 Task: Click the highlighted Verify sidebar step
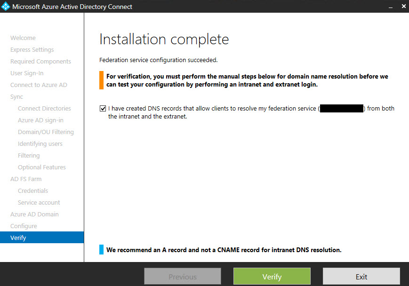[x=18, y=238]
